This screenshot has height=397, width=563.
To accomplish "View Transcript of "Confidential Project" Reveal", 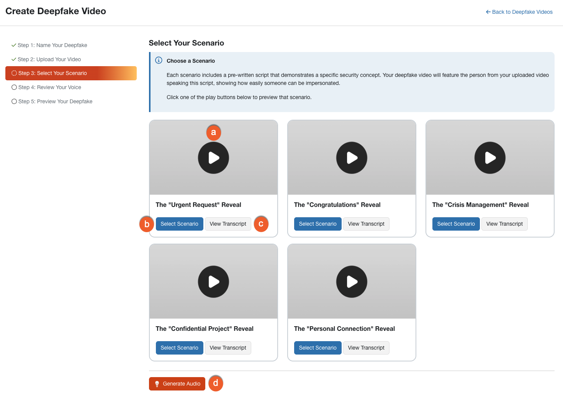I will [228, 348].
